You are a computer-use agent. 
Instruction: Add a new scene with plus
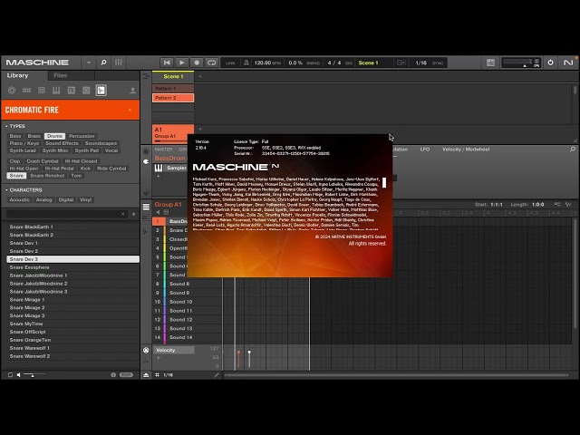click(200, 76)
